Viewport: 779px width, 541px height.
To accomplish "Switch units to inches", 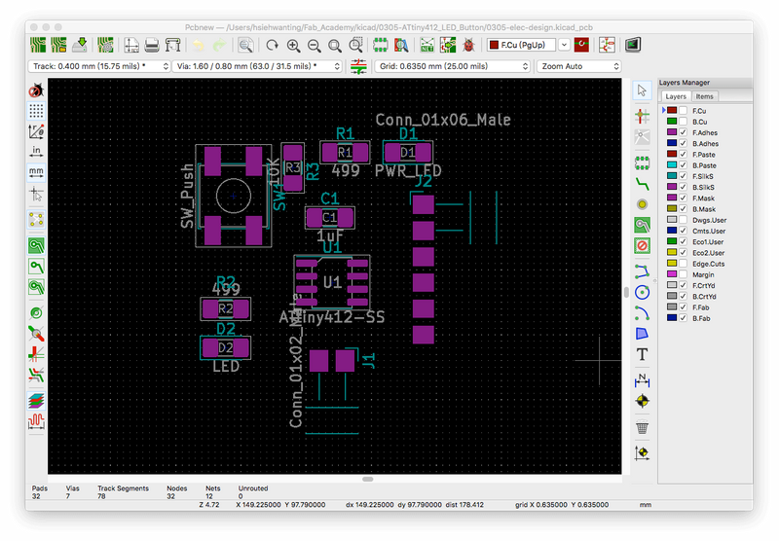I will tap(36, 151).
